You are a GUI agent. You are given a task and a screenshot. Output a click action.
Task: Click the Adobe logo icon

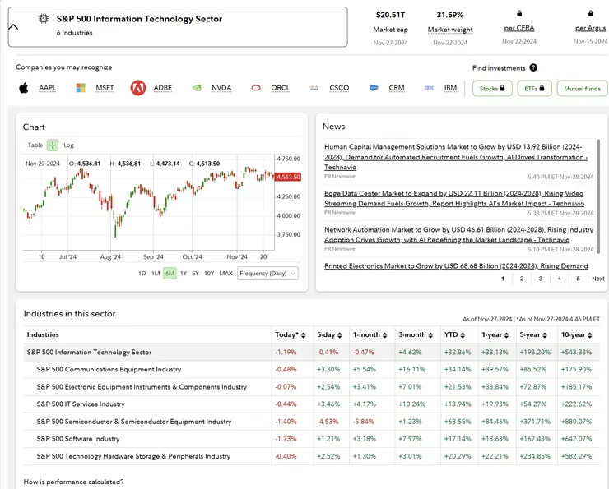pyautogui.click(x=138, y=88)
